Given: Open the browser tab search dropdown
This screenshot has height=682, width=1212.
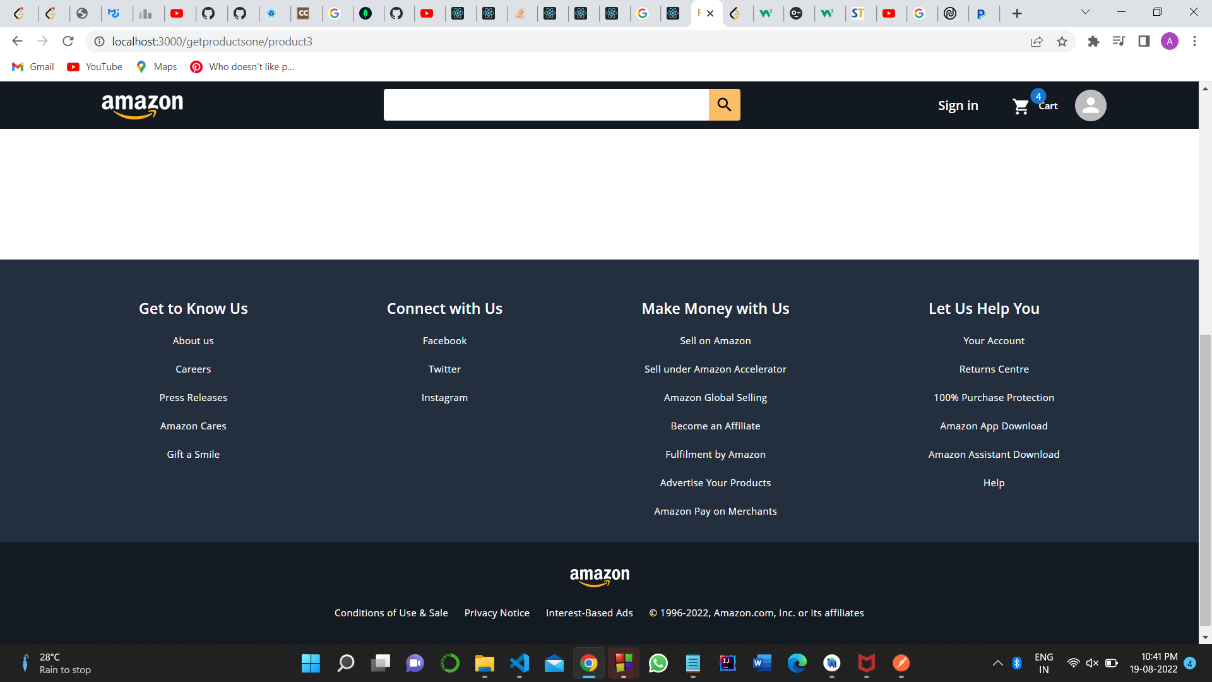Looking at the screenshot, I should [1085, 11].
